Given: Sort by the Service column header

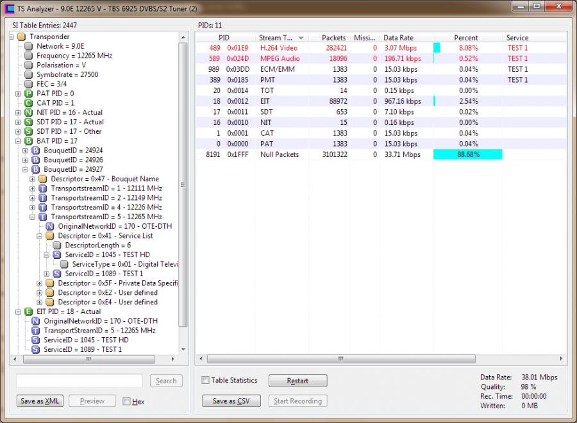Looking at the screenshot, I should click(534, 38).
